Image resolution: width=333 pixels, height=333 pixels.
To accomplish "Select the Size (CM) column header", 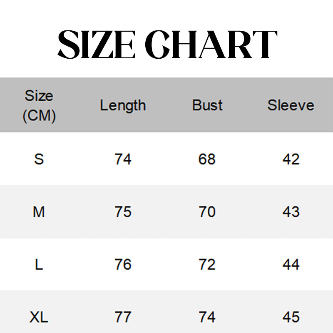I will click(39, 106).
